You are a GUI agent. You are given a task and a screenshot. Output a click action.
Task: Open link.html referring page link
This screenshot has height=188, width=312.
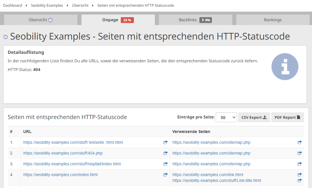point(208,175)
